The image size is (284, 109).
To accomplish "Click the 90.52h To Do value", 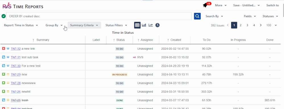I will (x=207, y=49).
